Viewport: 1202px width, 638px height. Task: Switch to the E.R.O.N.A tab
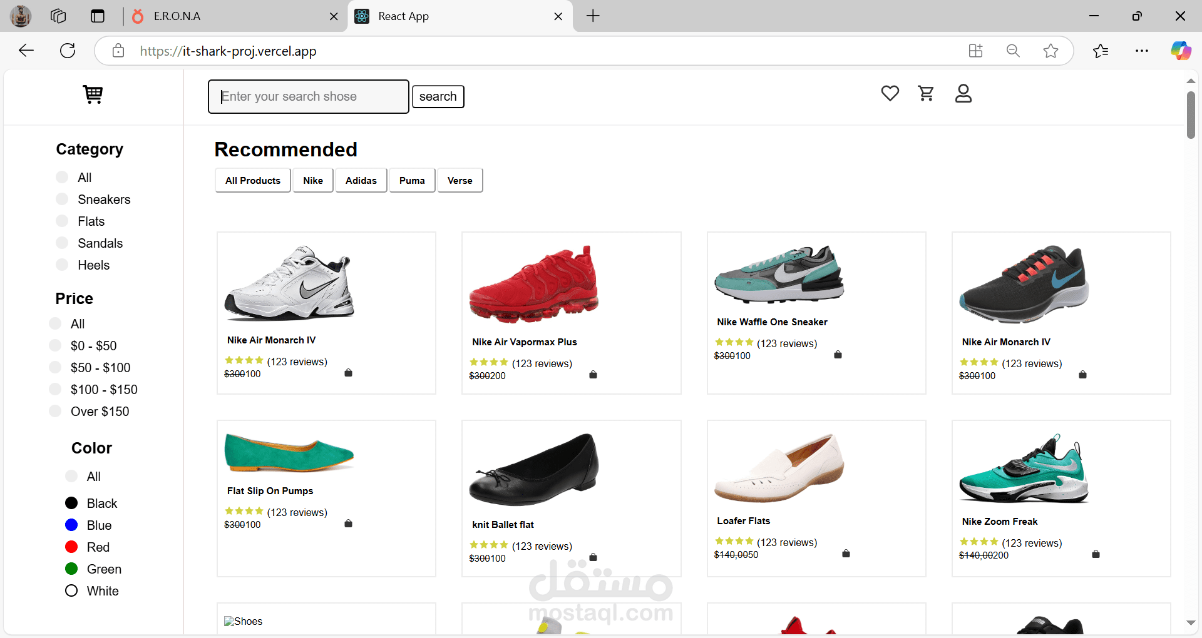coord(235,16)
